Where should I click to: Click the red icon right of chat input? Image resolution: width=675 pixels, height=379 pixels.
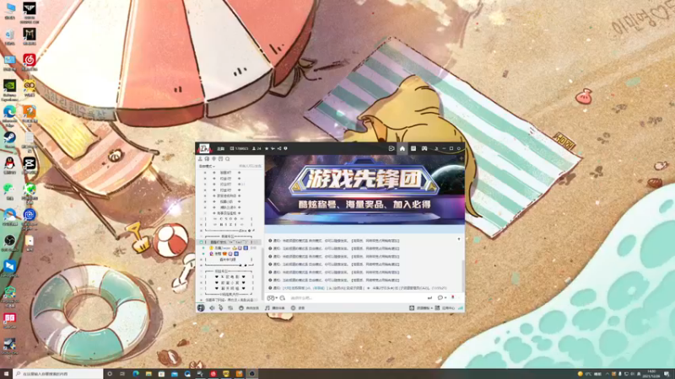coord(452,297)
